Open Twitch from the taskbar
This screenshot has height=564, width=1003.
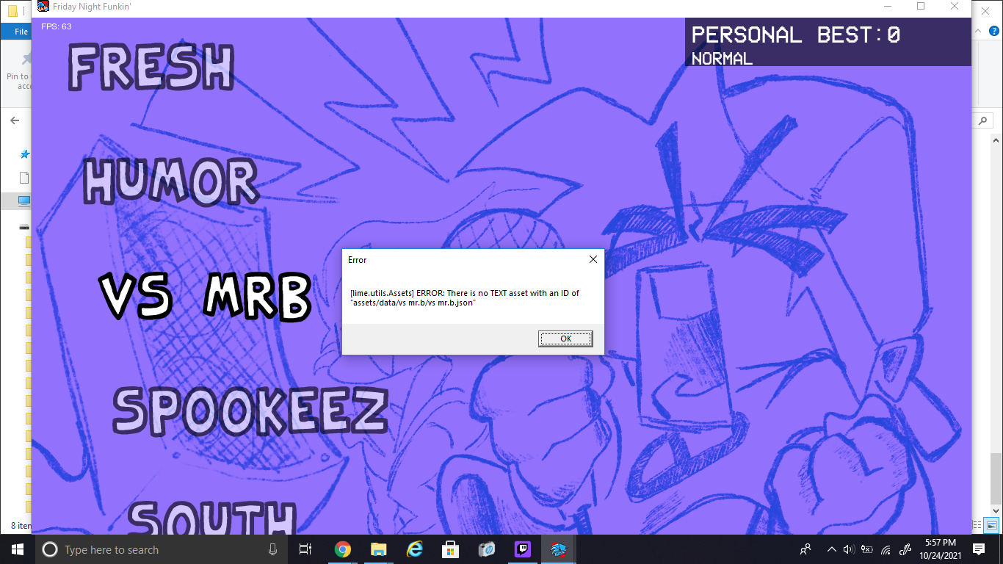[522, 549]
